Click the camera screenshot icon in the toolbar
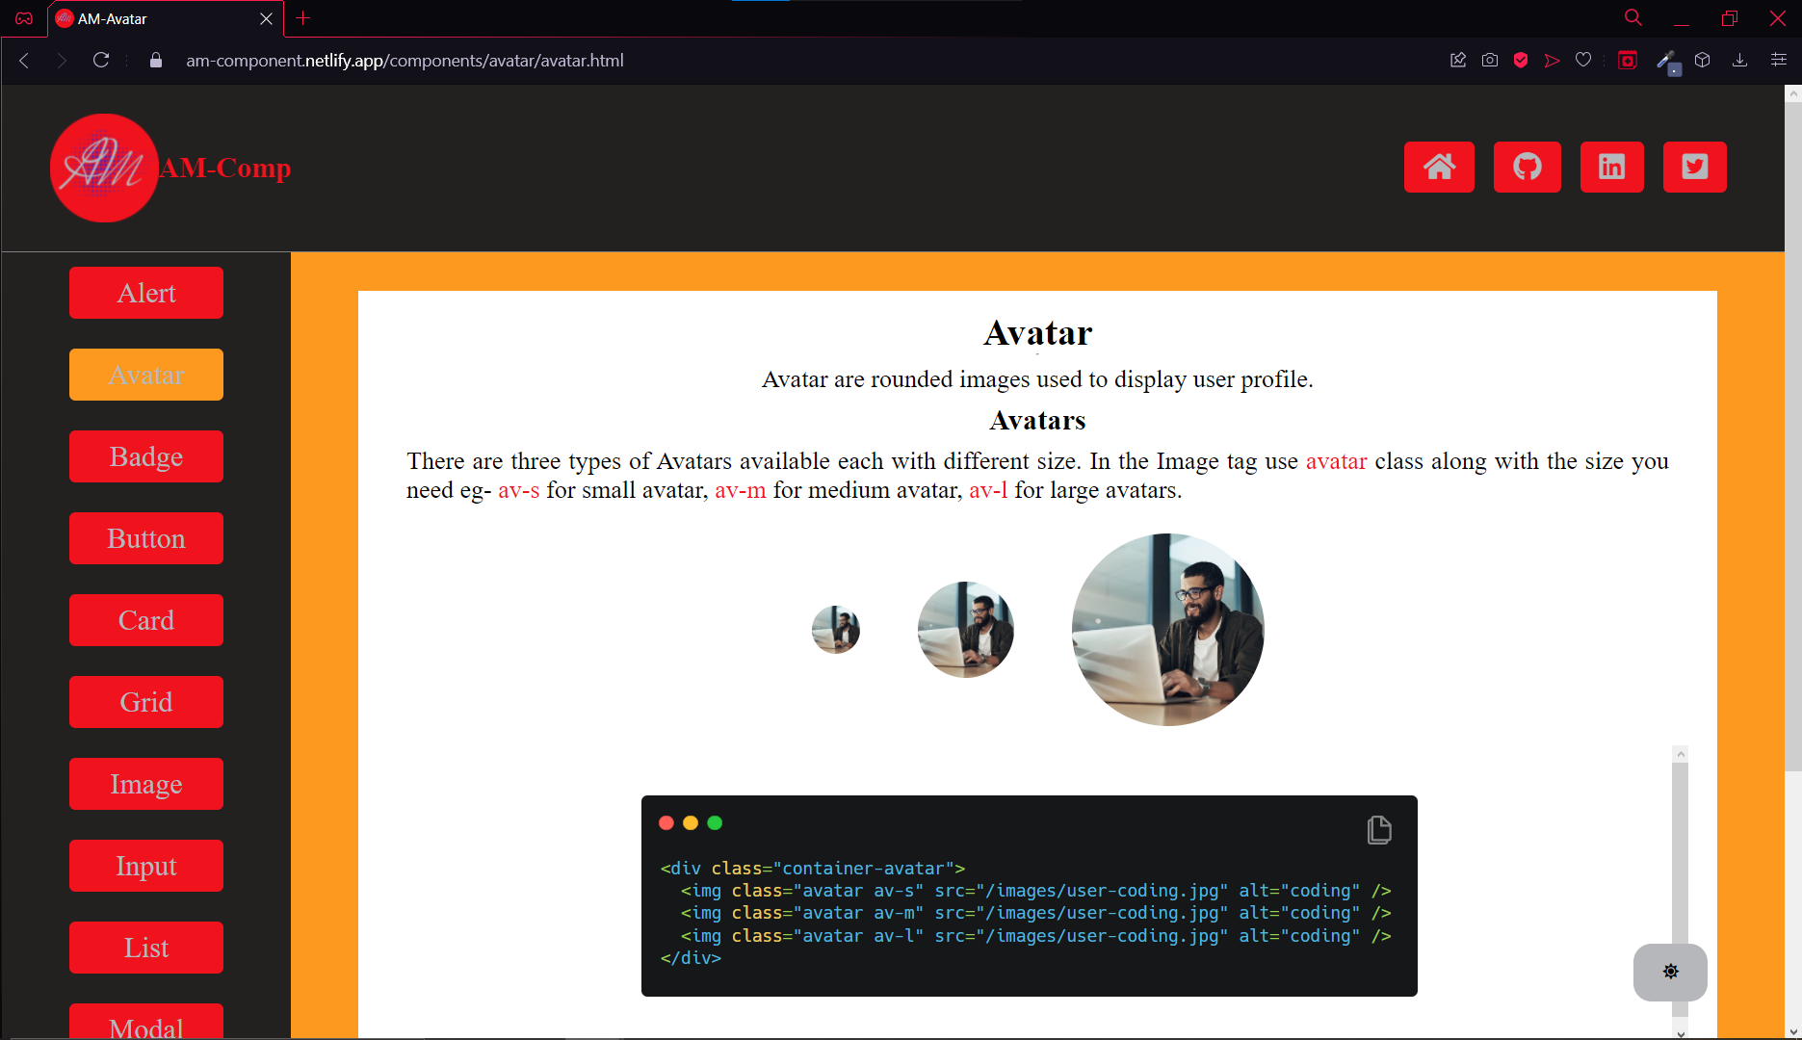 click(x=1489, y=60)
